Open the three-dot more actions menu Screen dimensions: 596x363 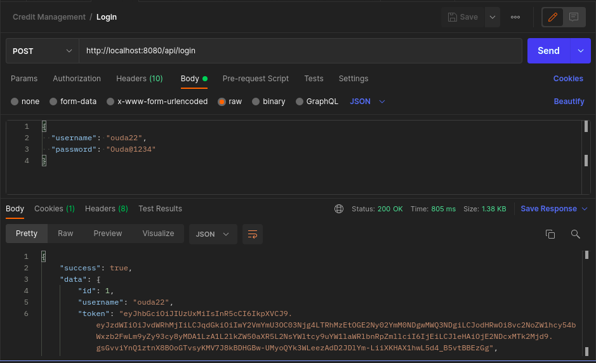pos(515,17)
